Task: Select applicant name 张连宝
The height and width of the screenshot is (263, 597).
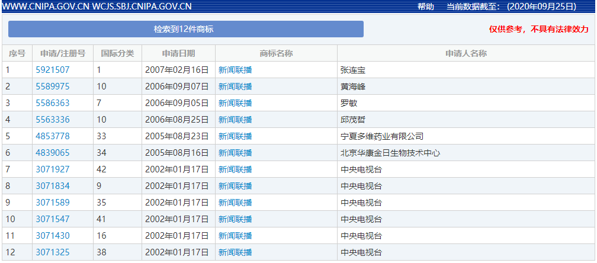Action: coord(353,70)
